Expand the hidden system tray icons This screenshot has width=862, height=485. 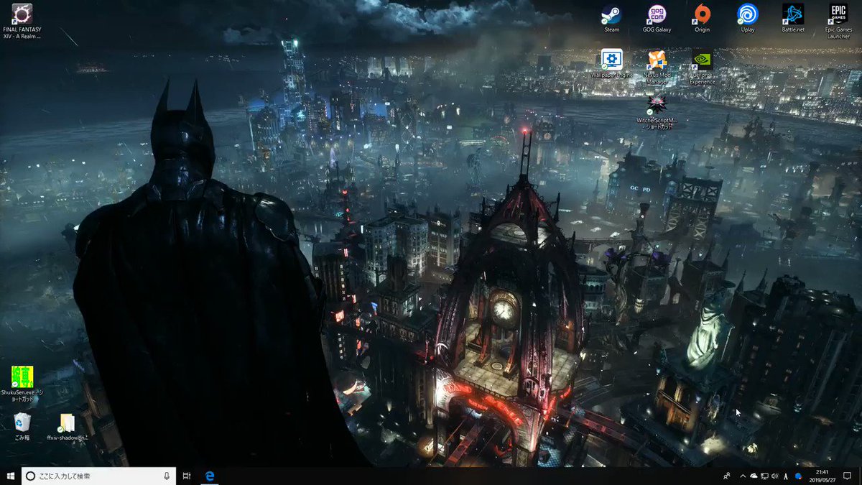(x=743, y=476)
